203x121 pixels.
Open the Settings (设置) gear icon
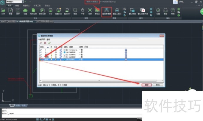tap(158, 11)
